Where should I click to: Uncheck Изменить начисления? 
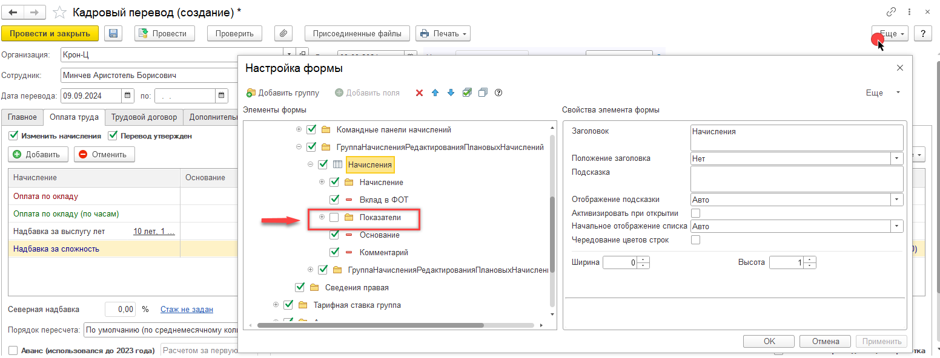point(13,136)
